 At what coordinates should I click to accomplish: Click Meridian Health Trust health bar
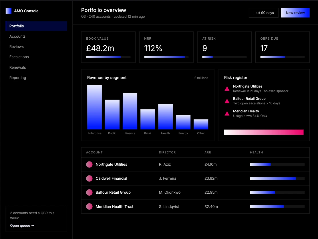point(277,206)
